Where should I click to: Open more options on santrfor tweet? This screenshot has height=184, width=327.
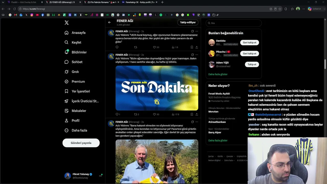[x=197, y=55]
